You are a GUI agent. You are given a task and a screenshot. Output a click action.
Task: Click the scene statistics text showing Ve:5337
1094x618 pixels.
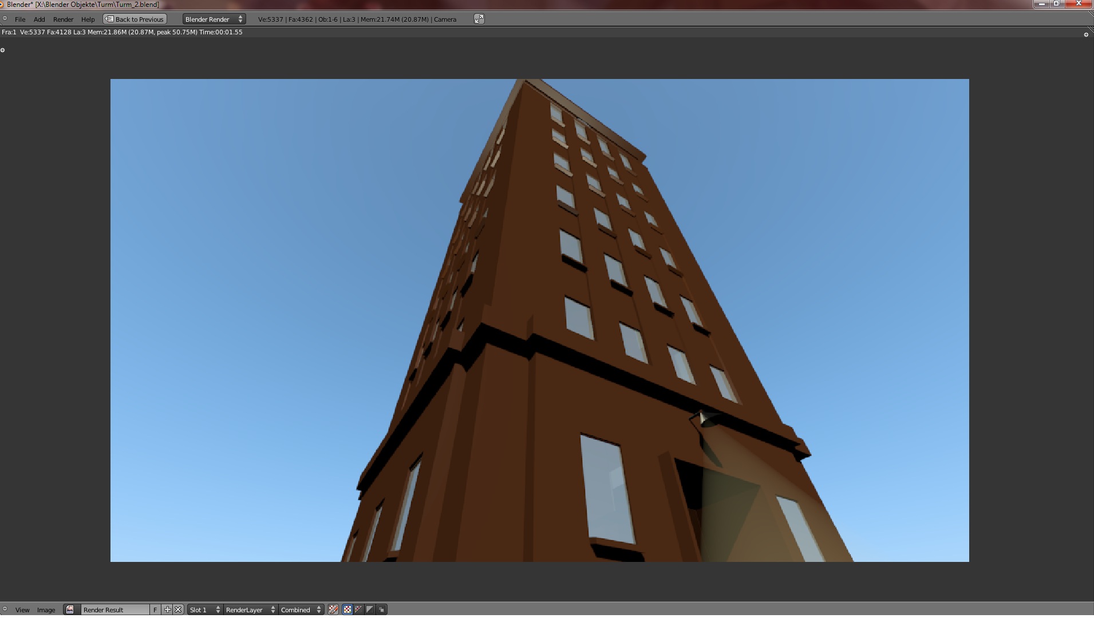pyautogui.click(x=357, y=19)
